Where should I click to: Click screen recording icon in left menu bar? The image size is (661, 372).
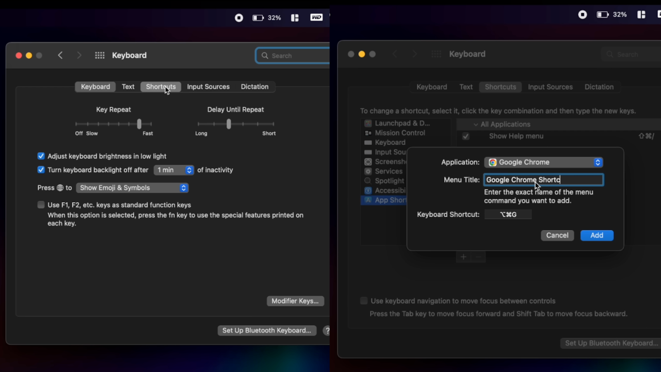[239, 18]
